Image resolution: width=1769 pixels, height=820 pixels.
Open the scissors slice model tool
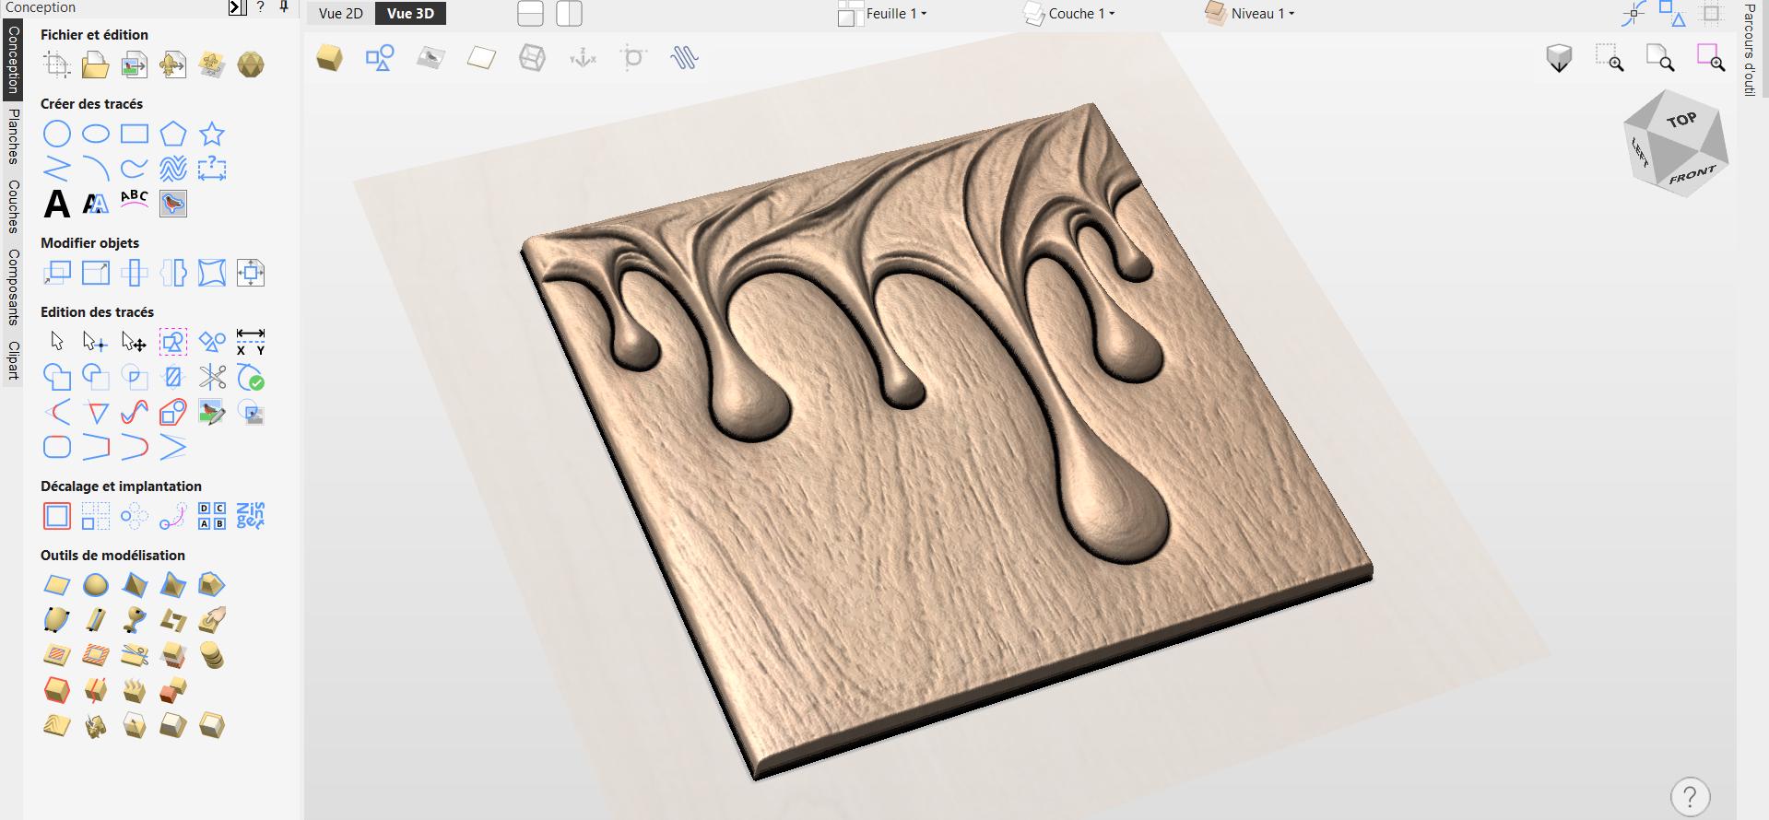[x=135, y=655]
